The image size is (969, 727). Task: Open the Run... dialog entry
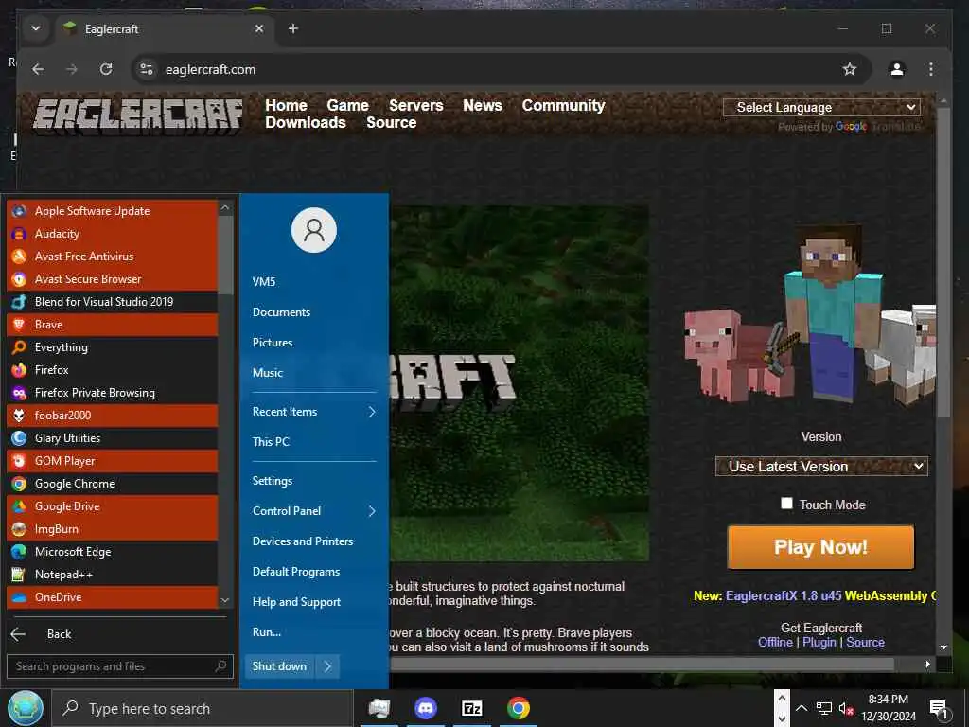click(266, 632)
